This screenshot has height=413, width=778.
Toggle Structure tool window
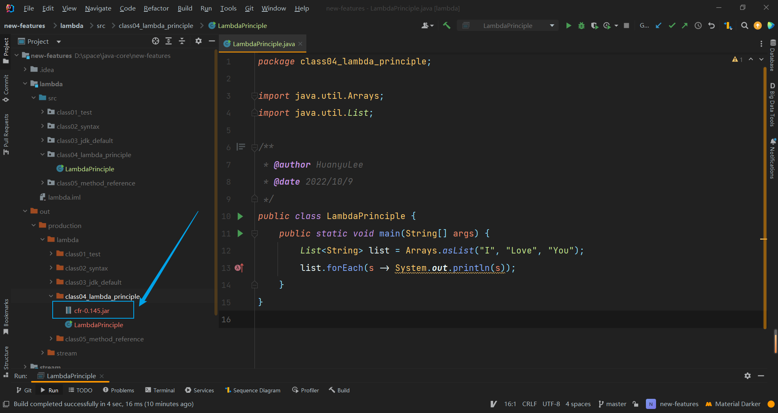[6, 362]
